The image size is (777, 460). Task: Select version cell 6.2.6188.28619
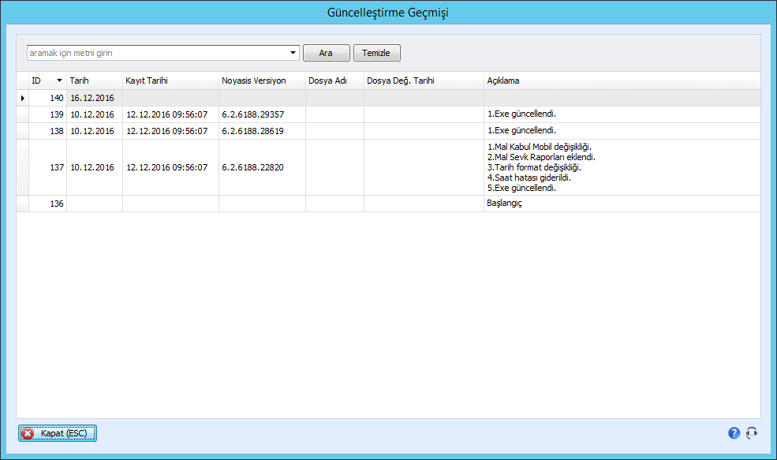262,131
